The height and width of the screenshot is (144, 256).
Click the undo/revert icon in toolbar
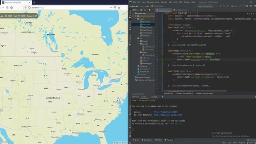click(251, 6)
